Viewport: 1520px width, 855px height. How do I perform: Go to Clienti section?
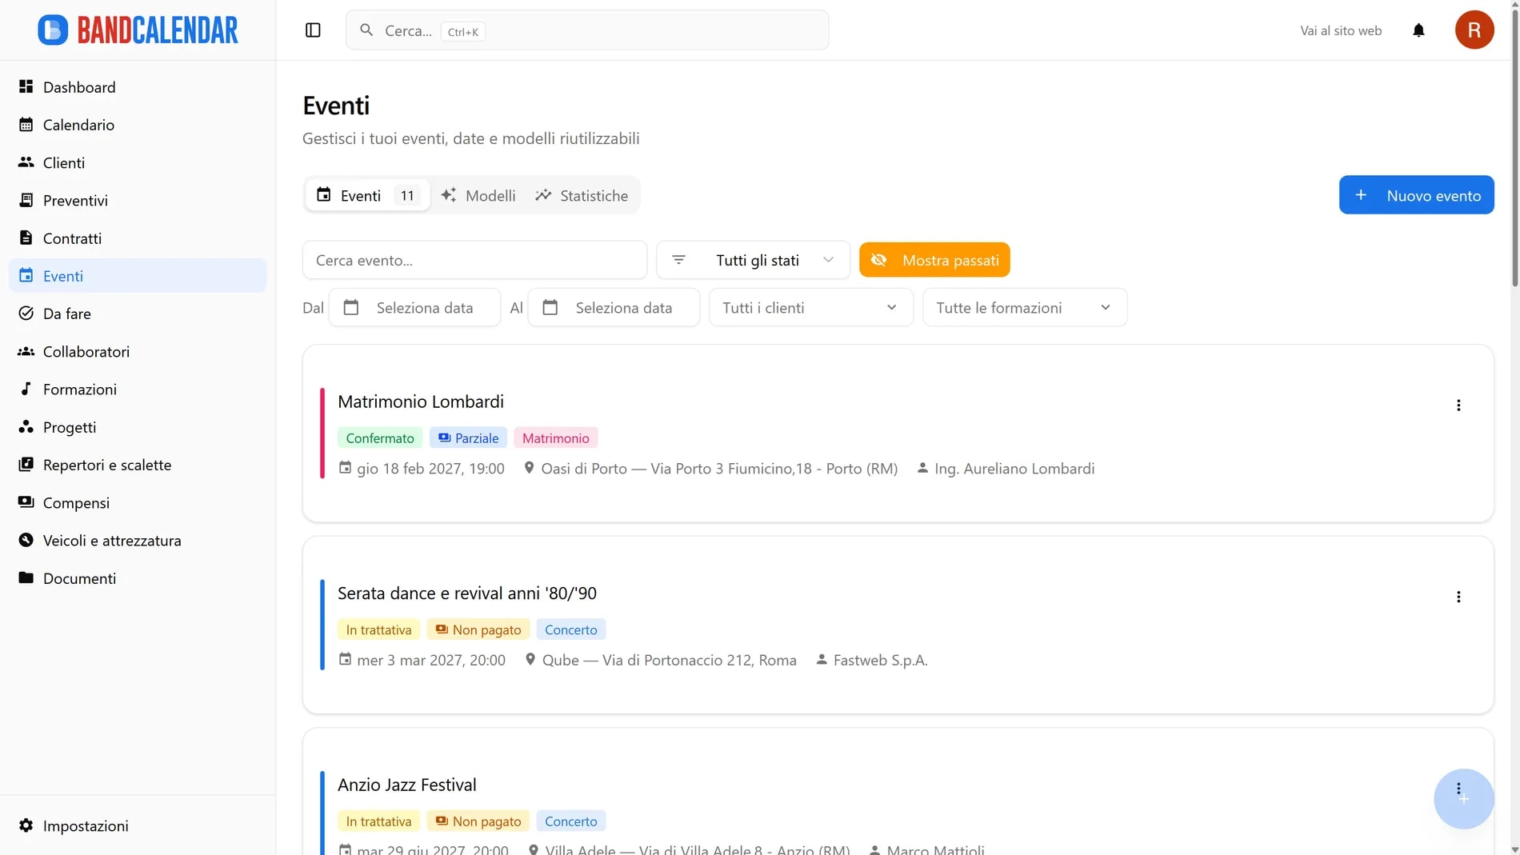pos(138,162)
